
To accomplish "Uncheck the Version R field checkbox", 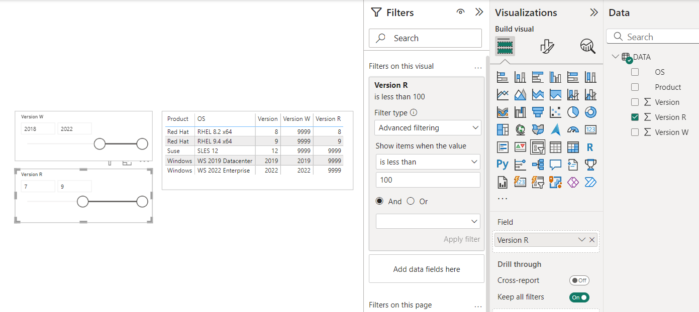I will 635,117.
